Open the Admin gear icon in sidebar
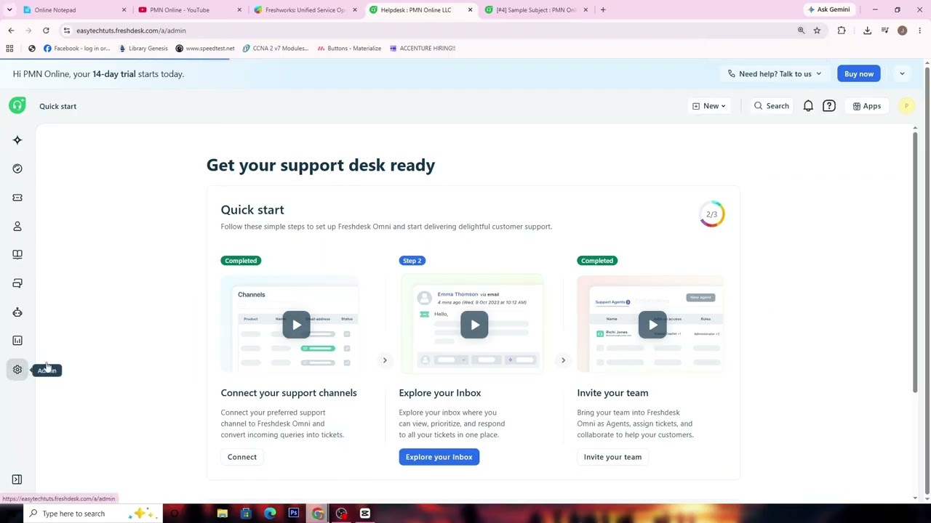Viewport: 931px width, 523px height. (17, 370)
